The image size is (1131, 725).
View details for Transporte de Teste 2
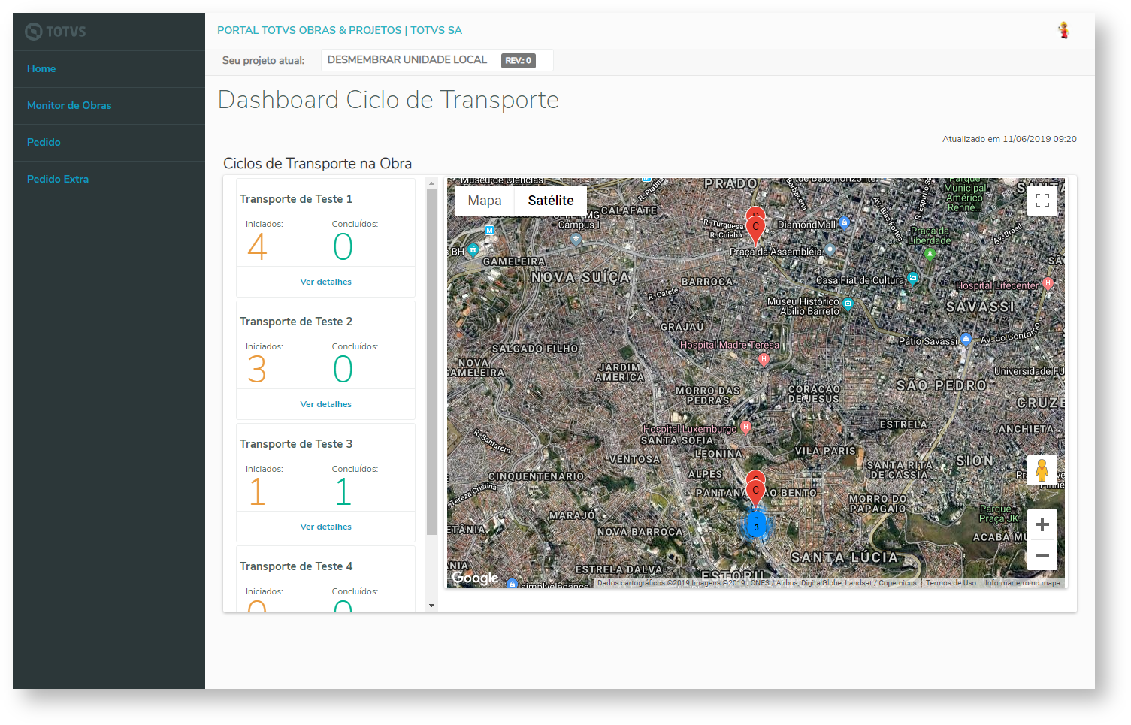(x=326, y=404)
